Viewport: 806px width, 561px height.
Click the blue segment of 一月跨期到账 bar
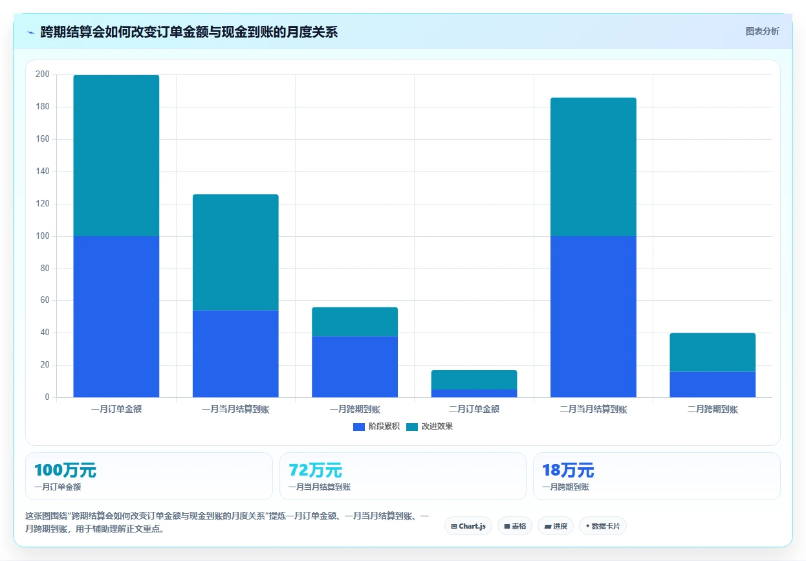click(354, 367)
